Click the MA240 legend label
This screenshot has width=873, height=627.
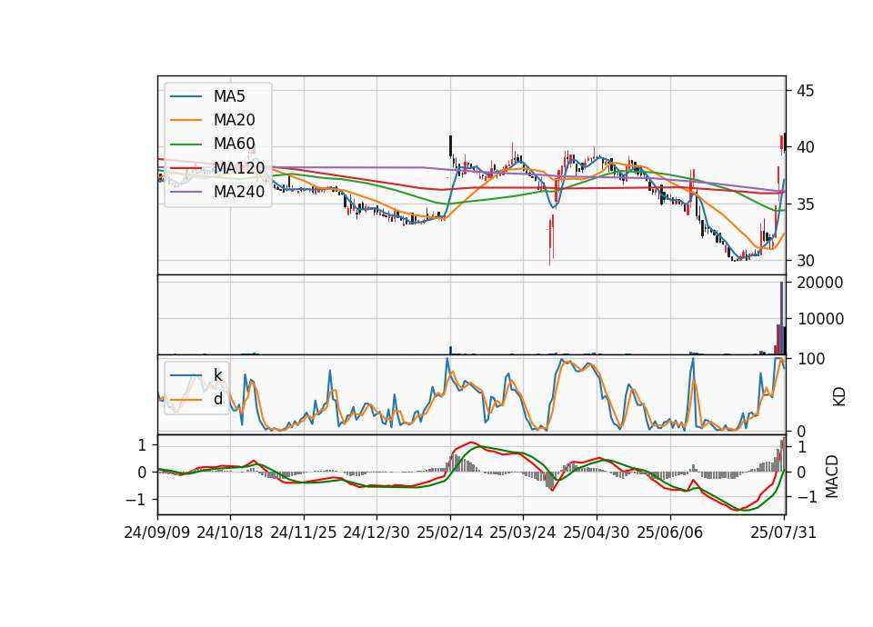(x=239, y=192)
